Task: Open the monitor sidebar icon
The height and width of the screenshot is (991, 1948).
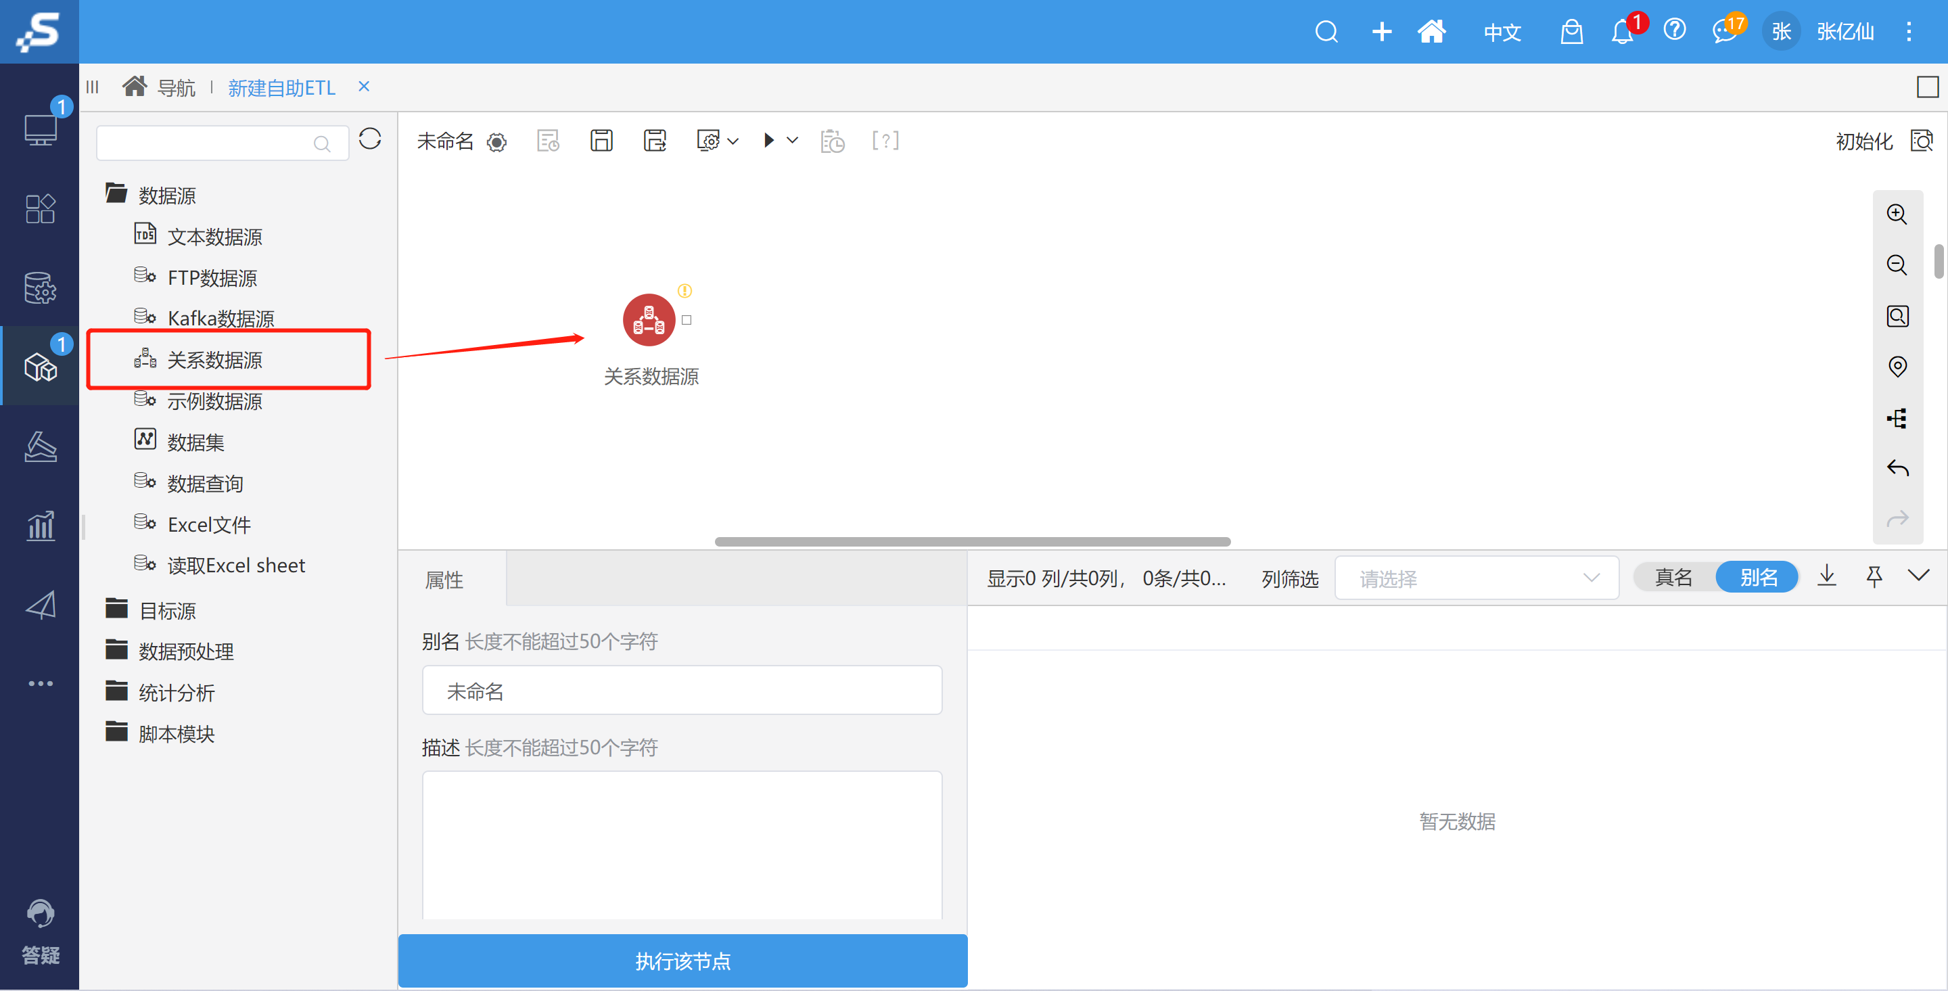Action: (40, 130)
